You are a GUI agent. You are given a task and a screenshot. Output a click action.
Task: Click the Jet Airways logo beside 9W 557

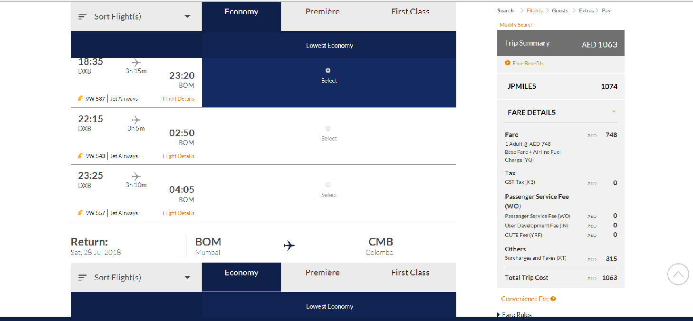pos(80,213)
